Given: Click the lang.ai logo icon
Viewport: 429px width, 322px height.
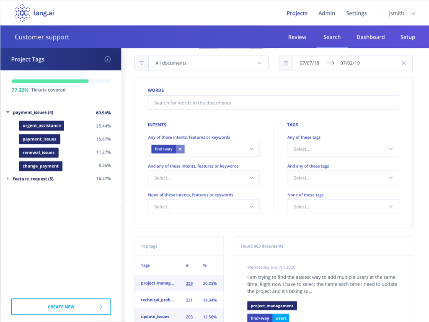Looking at the screenshot, I should pos(22,13).
